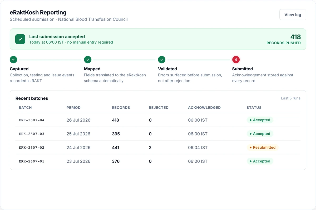Click the period 25 Jul 2026
The width and height of the screenshot is (316, 210).
[x=78, y=134]
